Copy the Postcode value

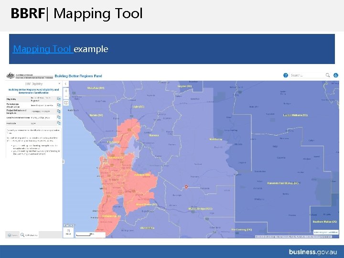[x=59, y=123]
